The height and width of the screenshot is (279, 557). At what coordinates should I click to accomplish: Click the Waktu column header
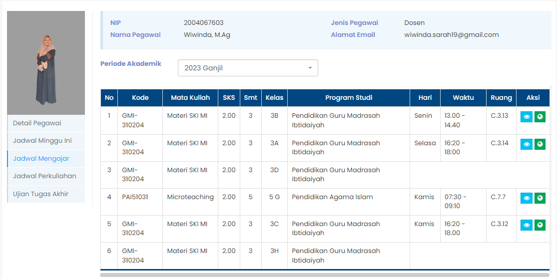[463, 98]
